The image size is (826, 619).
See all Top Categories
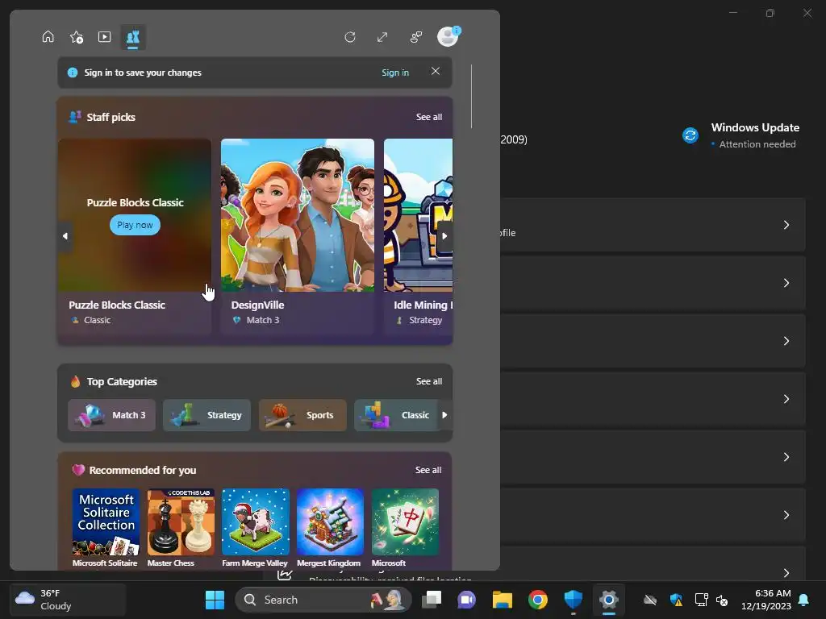point(429,381)
